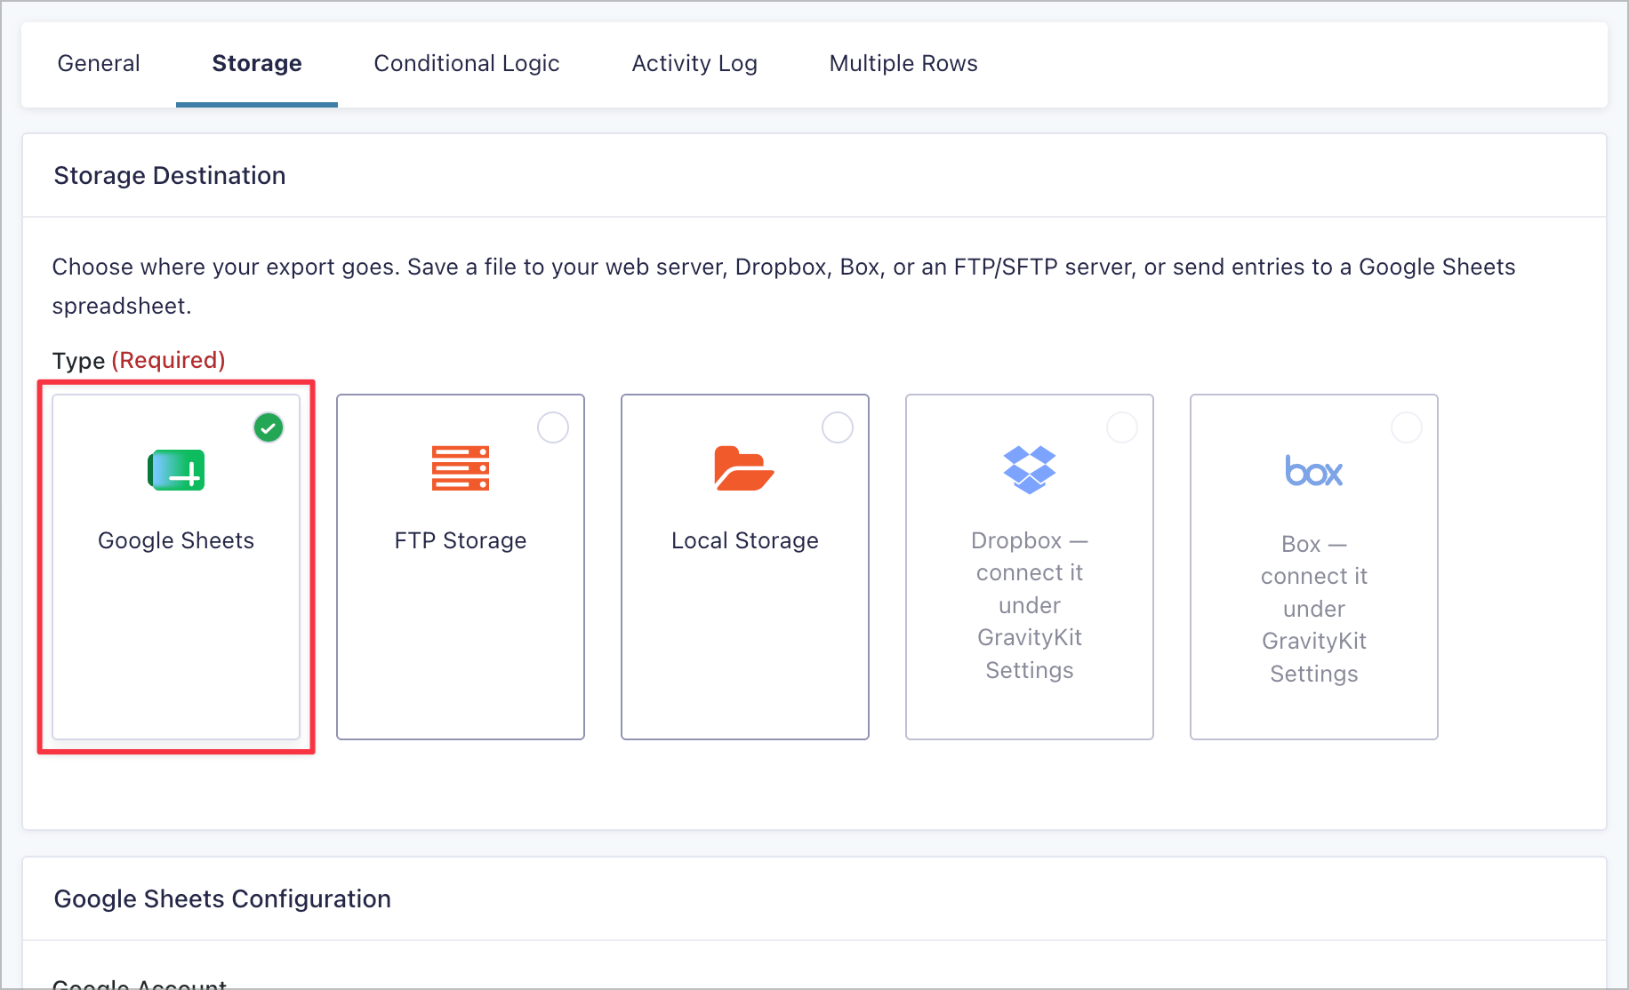Select the Local Storage radio button

(838, 427)
